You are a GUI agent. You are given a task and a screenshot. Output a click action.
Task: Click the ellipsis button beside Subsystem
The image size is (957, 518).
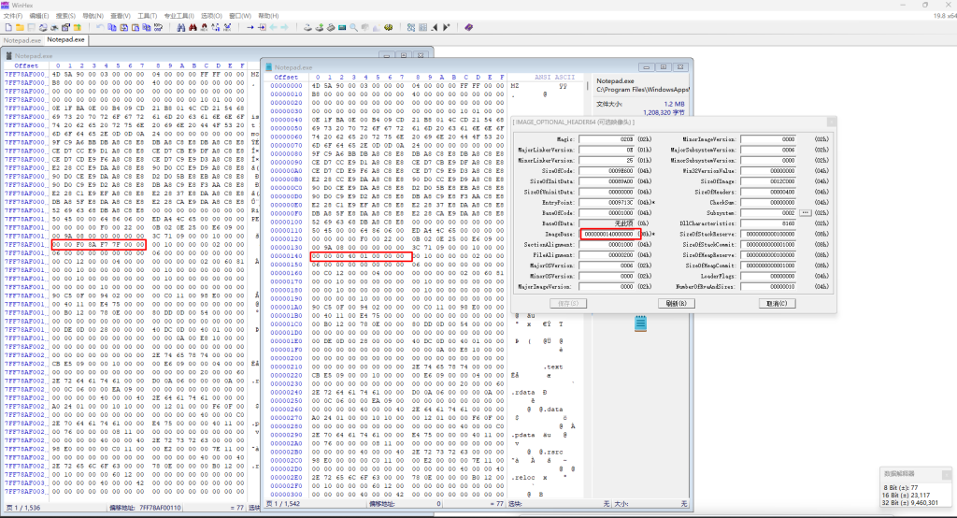coord(804,212)
